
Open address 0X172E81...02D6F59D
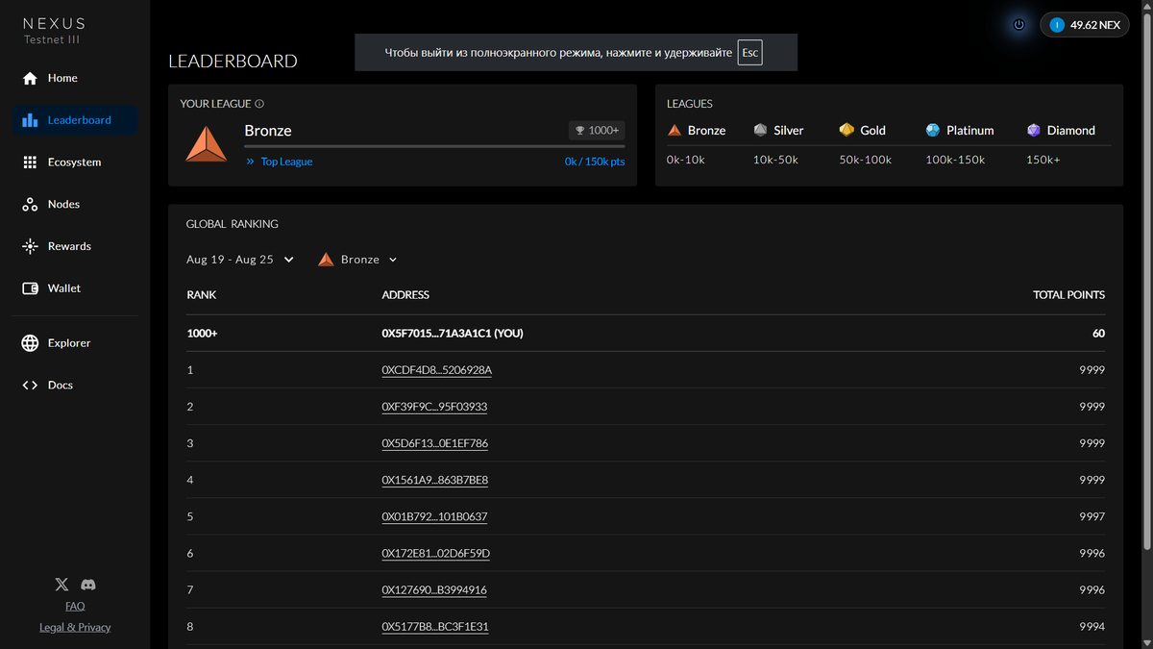(x=436, y=554)
